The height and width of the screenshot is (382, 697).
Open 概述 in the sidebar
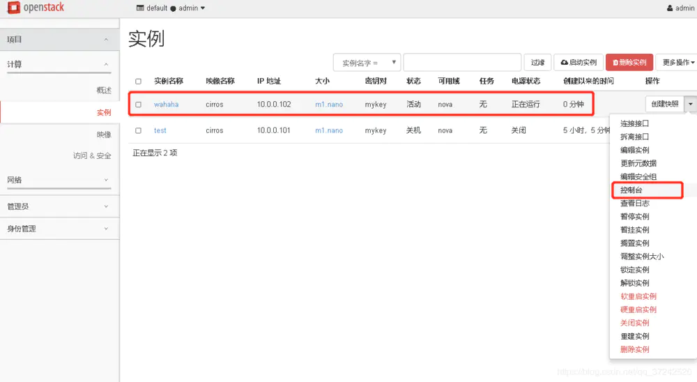(x=104, y=91)
